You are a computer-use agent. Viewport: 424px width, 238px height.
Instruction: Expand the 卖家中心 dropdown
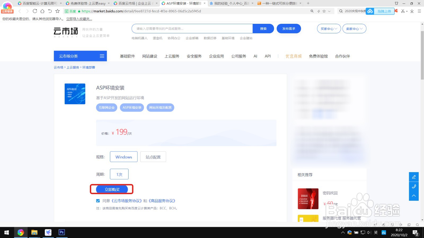[354, 29]
